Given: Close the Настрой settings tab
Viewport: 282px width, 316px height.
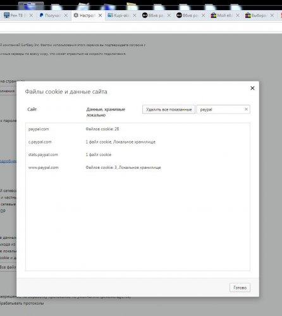Looking at the screenshot, I should (x=101, y=15).
